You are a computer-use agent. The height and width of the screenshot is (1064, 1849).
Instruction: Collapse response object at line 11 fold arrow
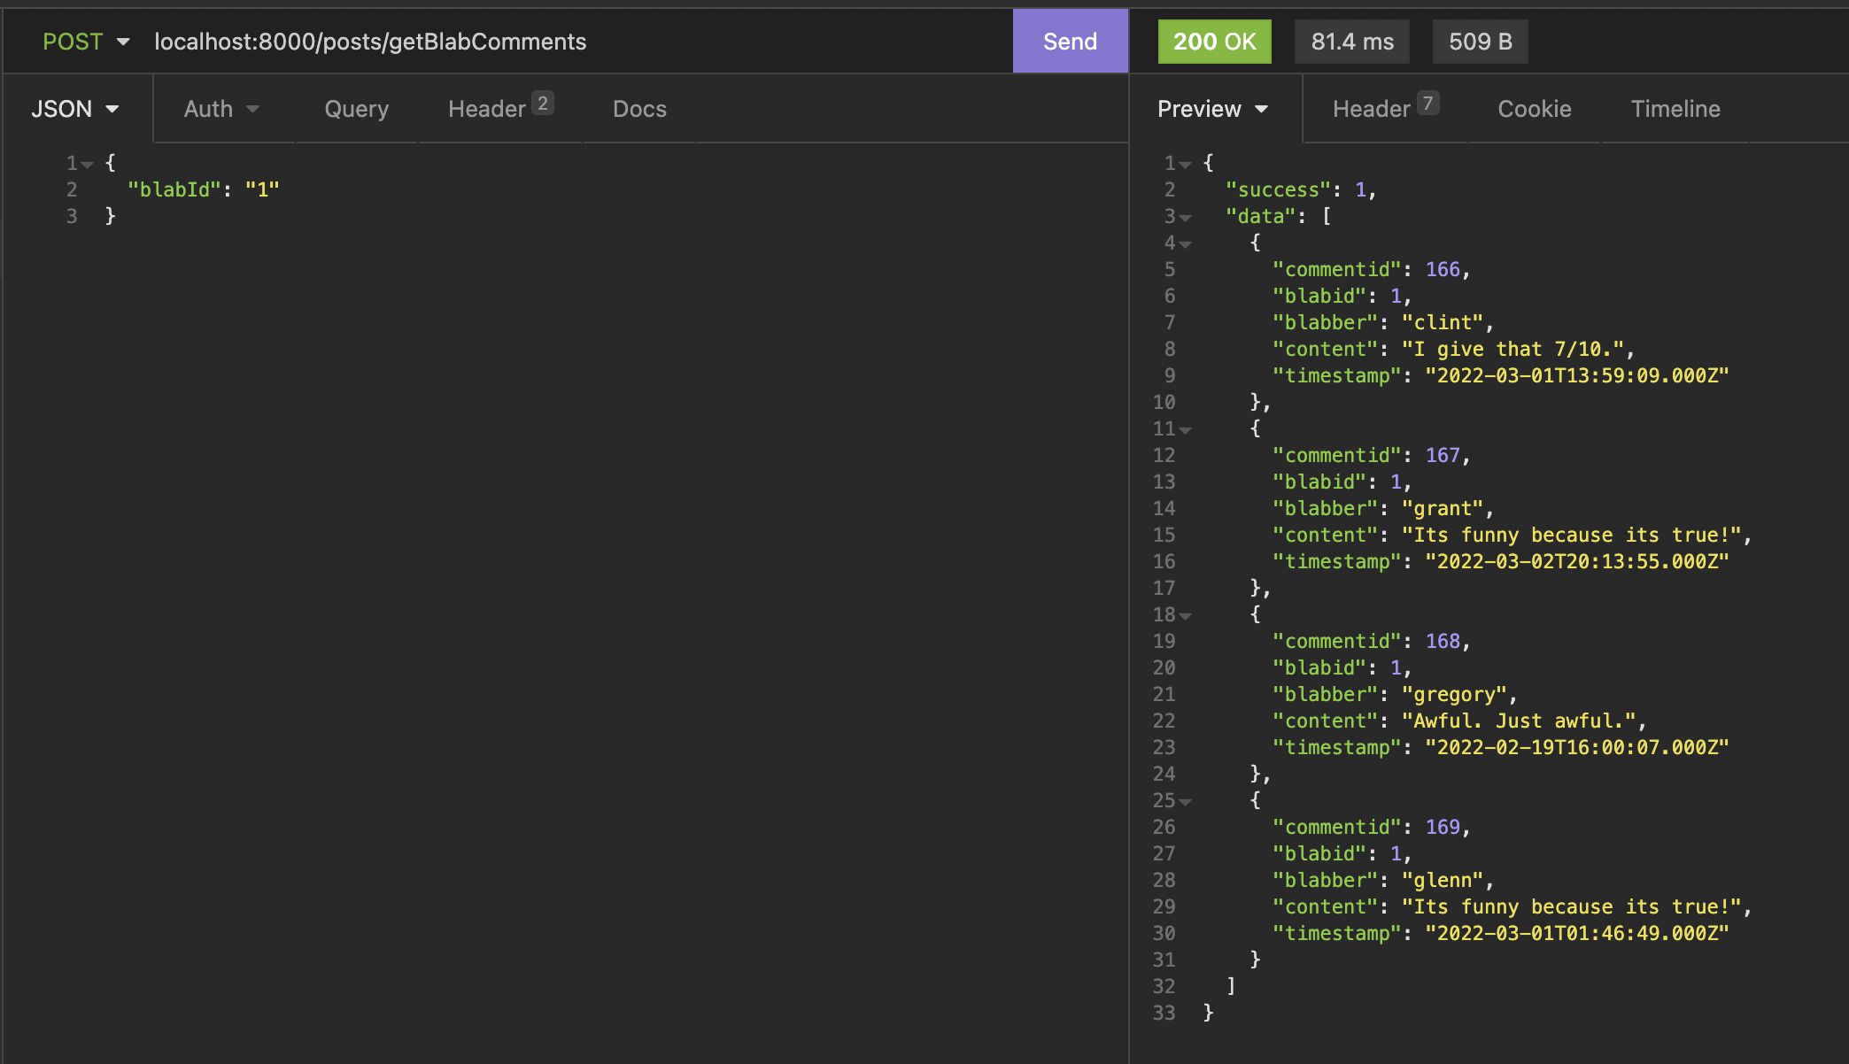tap(1185, 430)
